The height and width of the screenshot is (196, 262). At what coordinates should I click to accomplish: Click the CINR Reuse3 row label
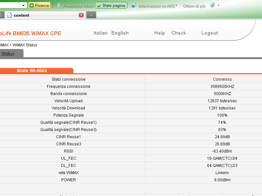pyautogui.click(x=68, y=144)
